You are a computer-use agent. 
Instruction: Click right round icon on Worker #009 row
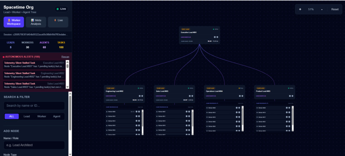pos(289,108)
